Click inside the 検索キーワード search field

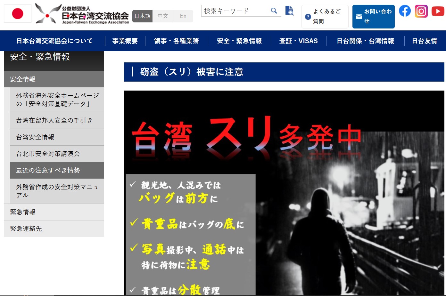pos(237,11)
